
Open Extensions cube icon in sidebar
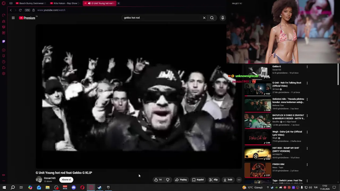(x=4, y=68)
